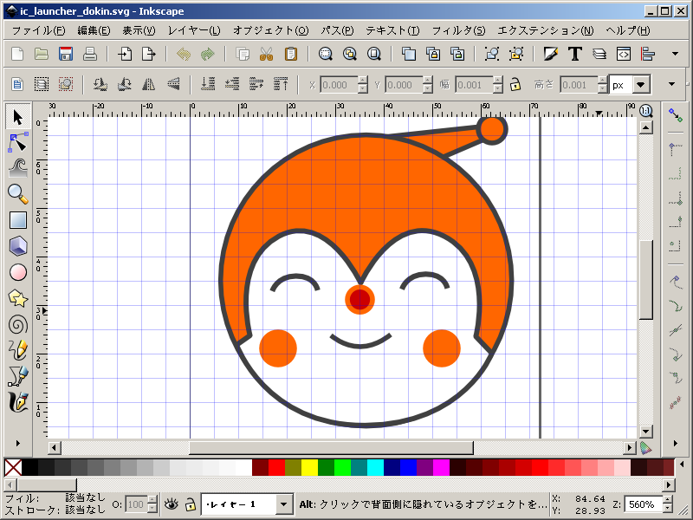Screen dimensions: 693x520
Task: Click the Save document icon
Action: coord(65,54)
